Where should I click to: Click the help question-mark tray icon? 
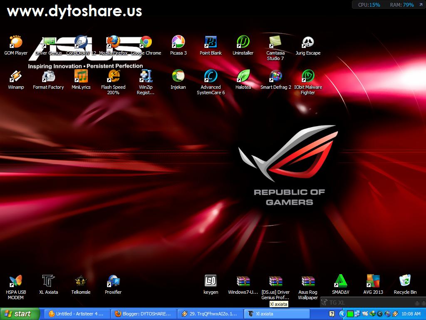(x=332, y=314)
